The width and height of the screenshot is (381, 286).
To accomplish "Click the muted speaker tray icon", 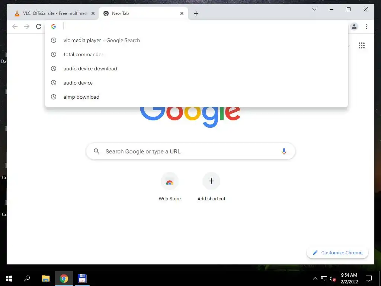I will (x=333, y=279).
